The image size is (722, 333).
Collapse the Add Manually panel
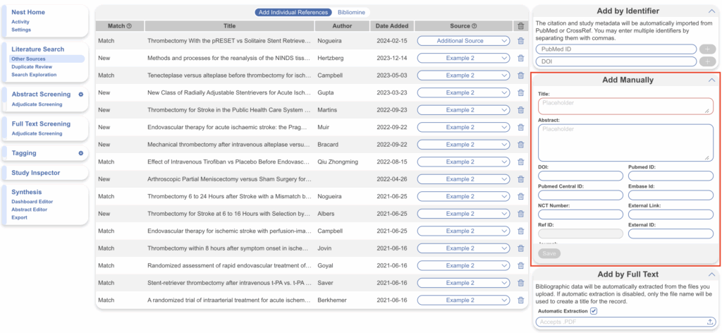tap(711, 80)
